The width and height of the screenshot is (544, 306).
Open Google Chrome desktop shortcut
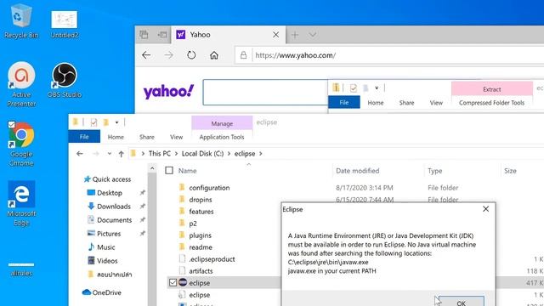coord(21,144)
